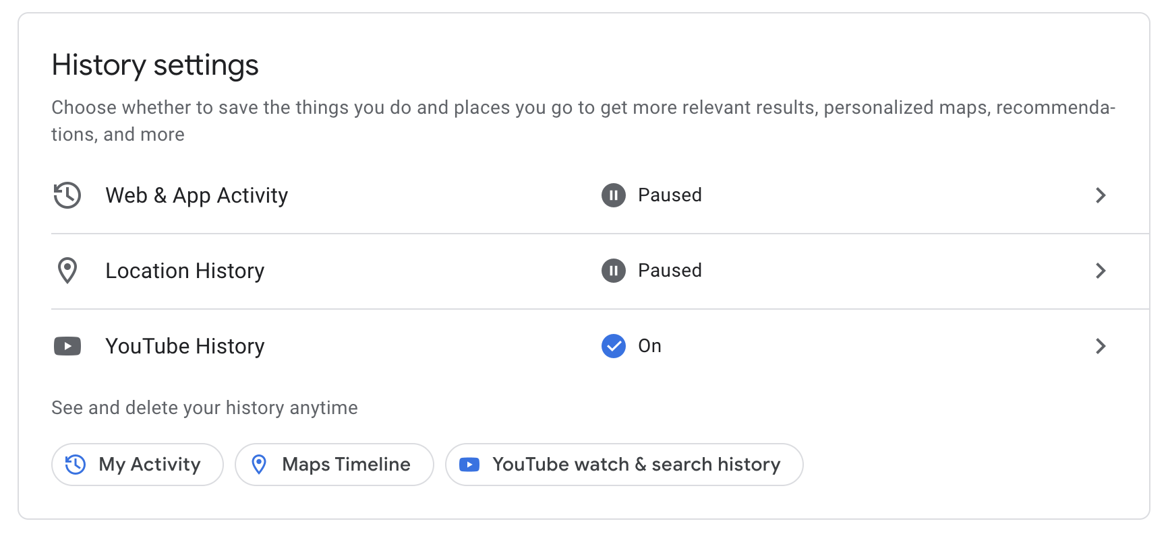Viewport: 1168px width, 544px height.
Task: Click the pause icon beside Location History
Action: [x=614, y=271]
